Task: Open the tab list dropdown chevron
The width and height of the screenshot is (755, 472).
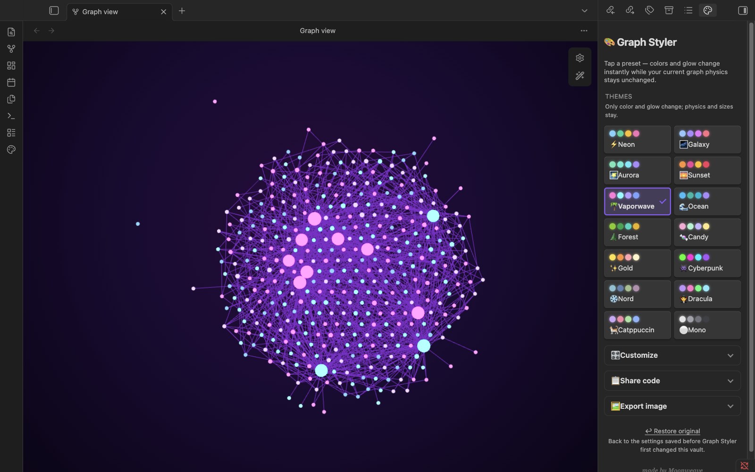Action: click(x=585, y=11)
